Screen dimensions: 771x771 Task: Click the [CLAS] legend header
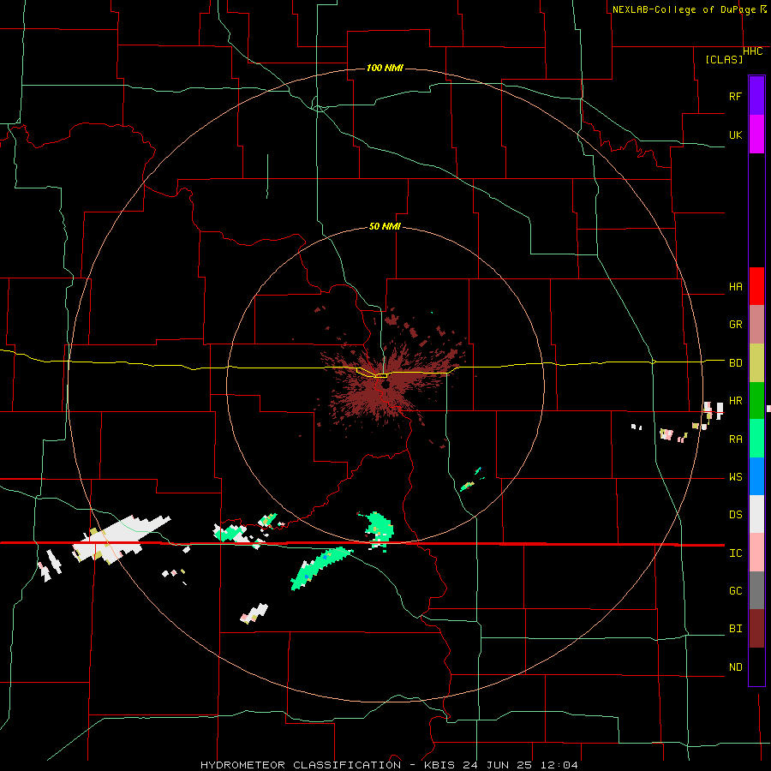coord(724,60)
